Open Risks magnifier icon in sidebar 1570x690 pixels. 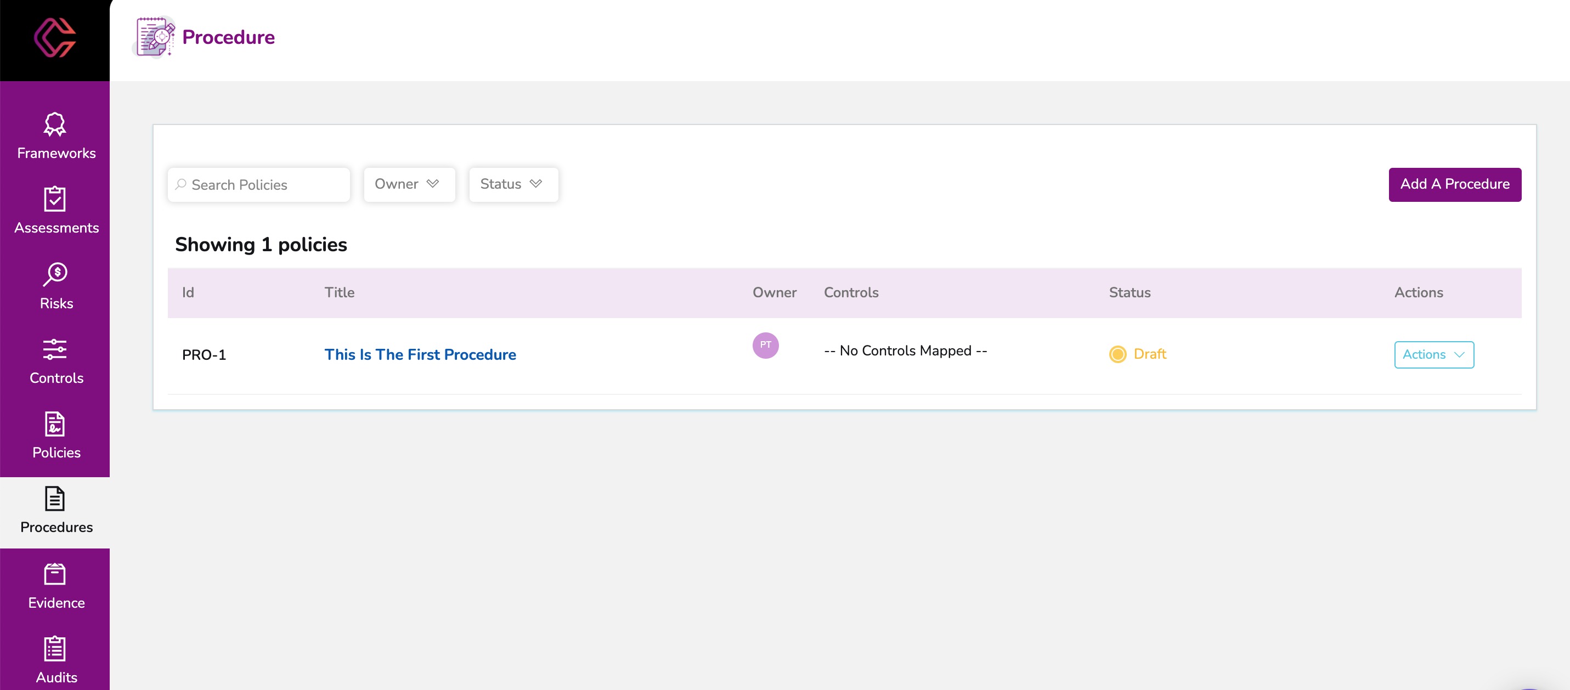tap(55, 274)
